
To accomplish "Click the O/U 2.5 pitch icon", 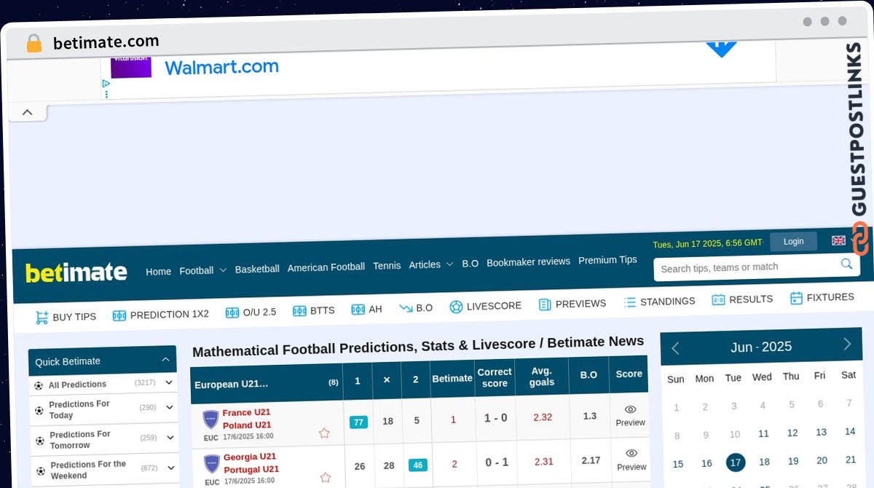I will 232,312.
